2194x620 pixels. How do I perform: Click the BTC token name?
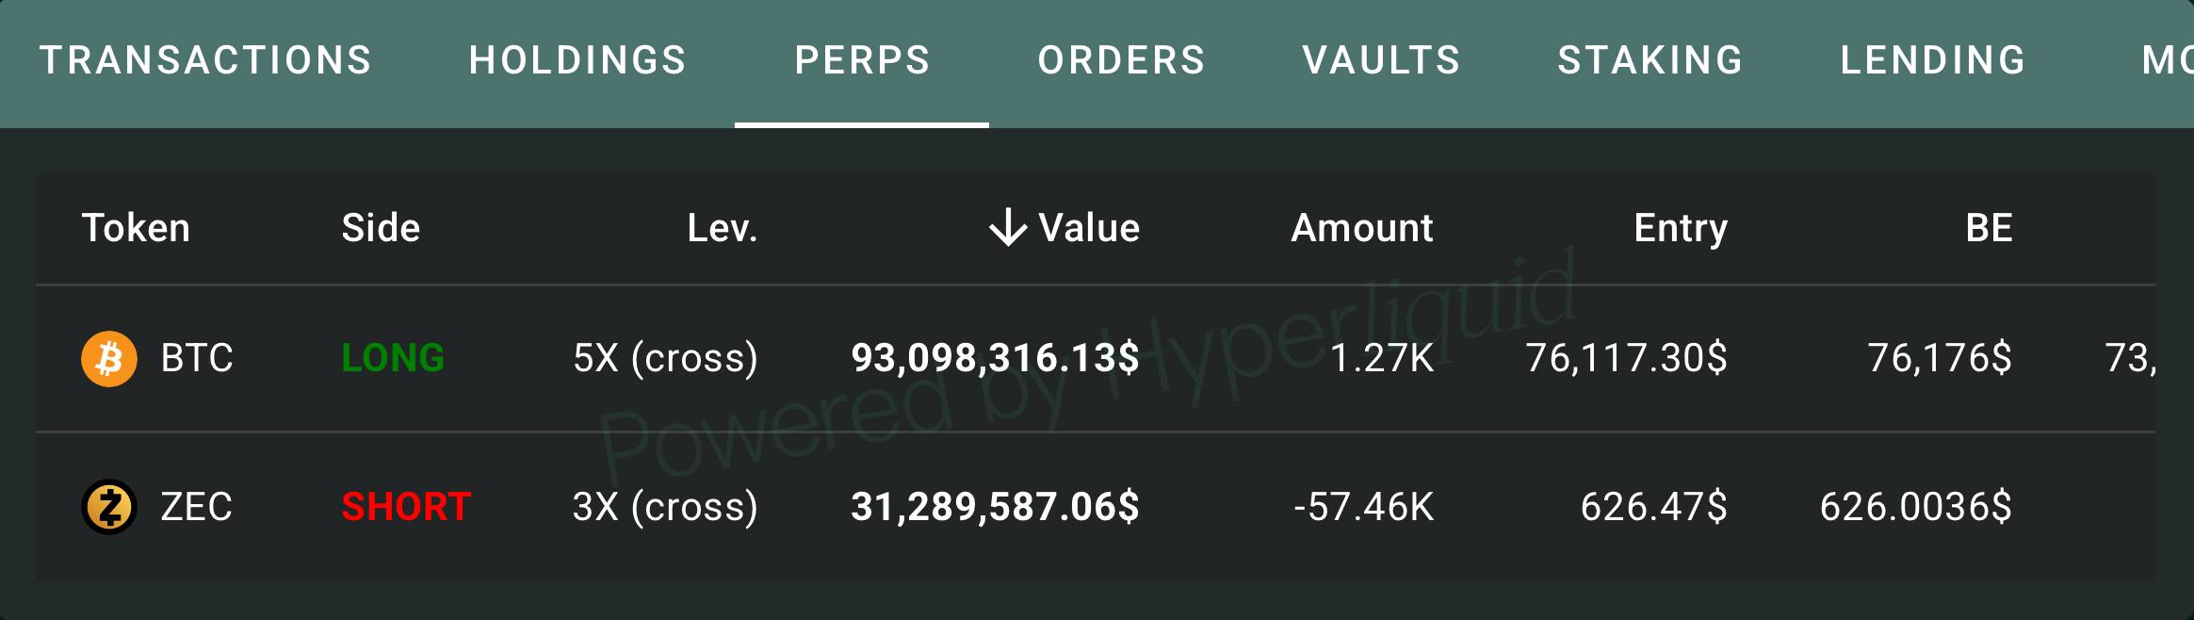coord(197,358)
